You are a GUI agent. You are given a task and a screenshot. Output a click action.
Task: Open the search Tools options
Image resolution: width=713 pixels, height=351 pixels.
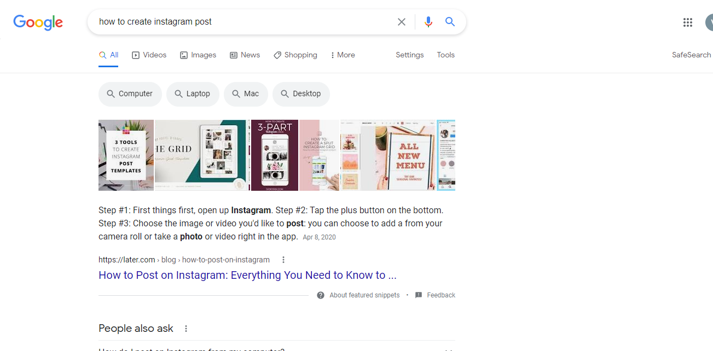click(446, 55)
